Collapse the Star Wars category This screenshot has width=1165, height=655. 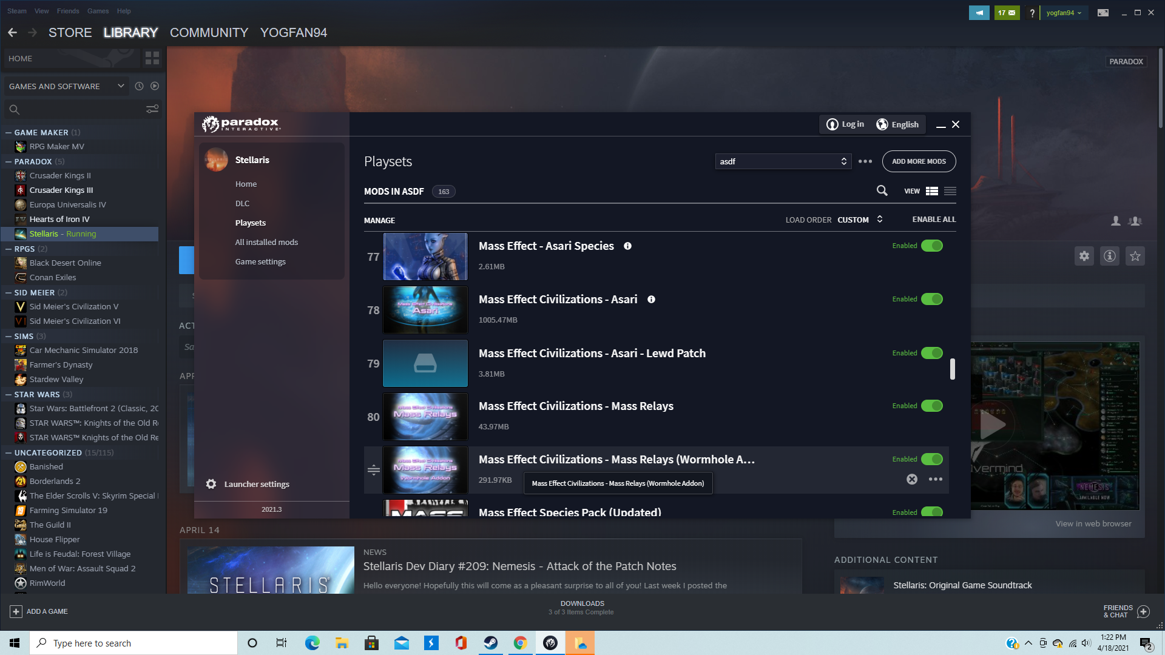[x=8, y=394]
